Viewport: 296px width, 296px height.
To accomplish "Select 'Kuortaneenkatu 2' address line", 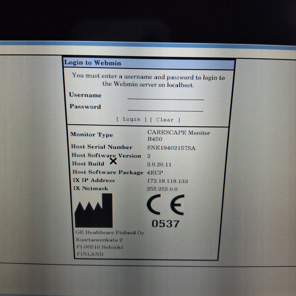I will click(x=99, y=240).
